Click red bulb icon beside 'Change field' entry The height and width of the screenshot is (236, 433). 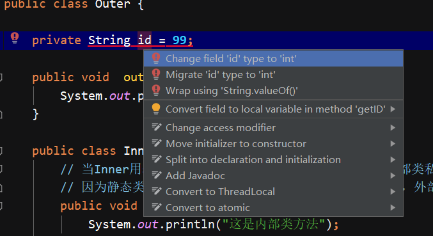pos(156,58)
